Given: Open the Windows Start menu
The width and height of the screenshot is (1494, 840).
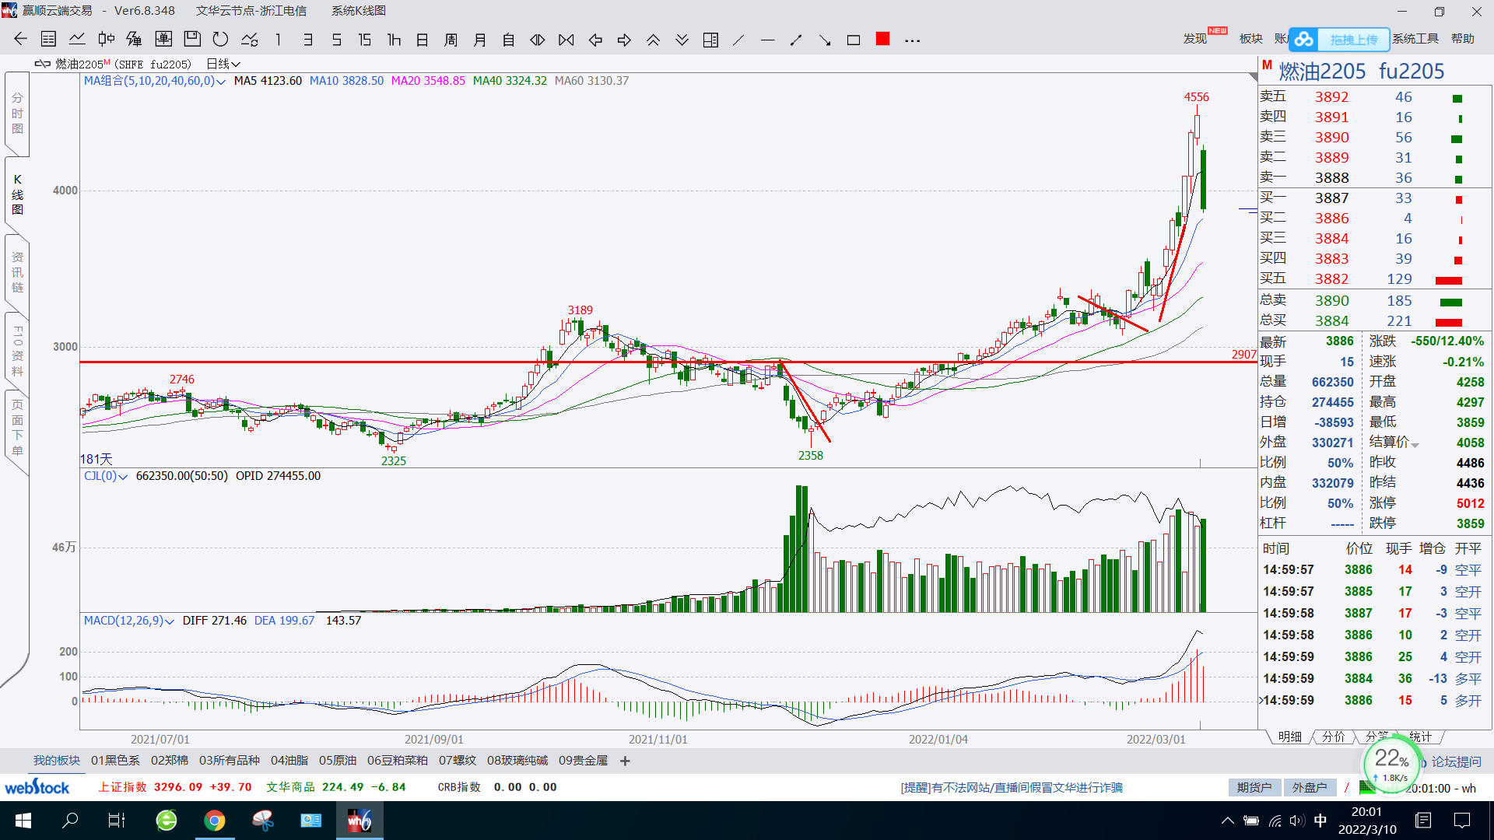Looking at the screenshot, I should click(x=23, y=821).
